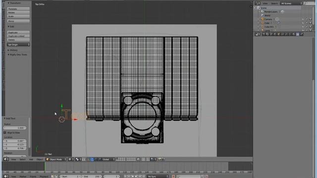The height and width of the screenshot is (178, 317).
Task: Select the World row in outliner
Action: [267, 15]
